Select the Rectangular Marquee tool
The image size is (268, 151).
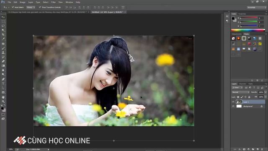click(3, 21)
